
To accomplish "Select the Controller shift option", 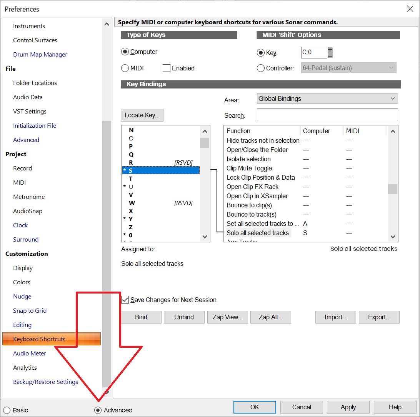I will [261, 68].
